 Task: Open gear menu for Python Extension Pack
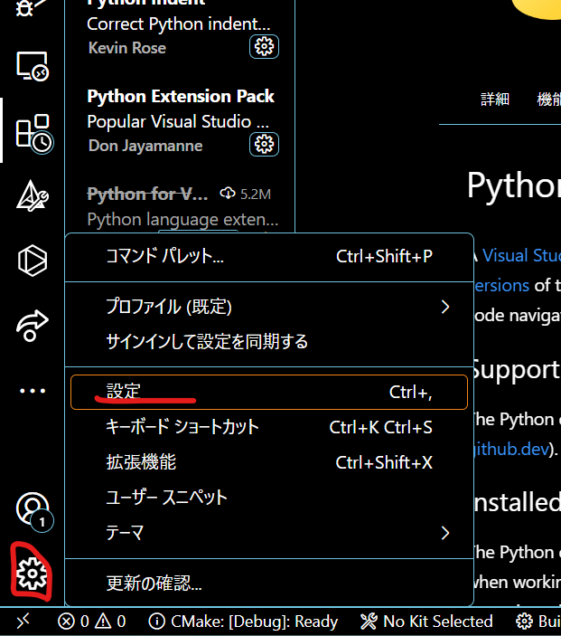(x=264, y=144)
